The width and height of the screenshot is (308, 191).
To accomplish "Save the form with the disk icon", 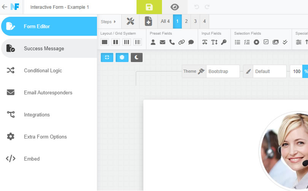I will coord(149,7).
